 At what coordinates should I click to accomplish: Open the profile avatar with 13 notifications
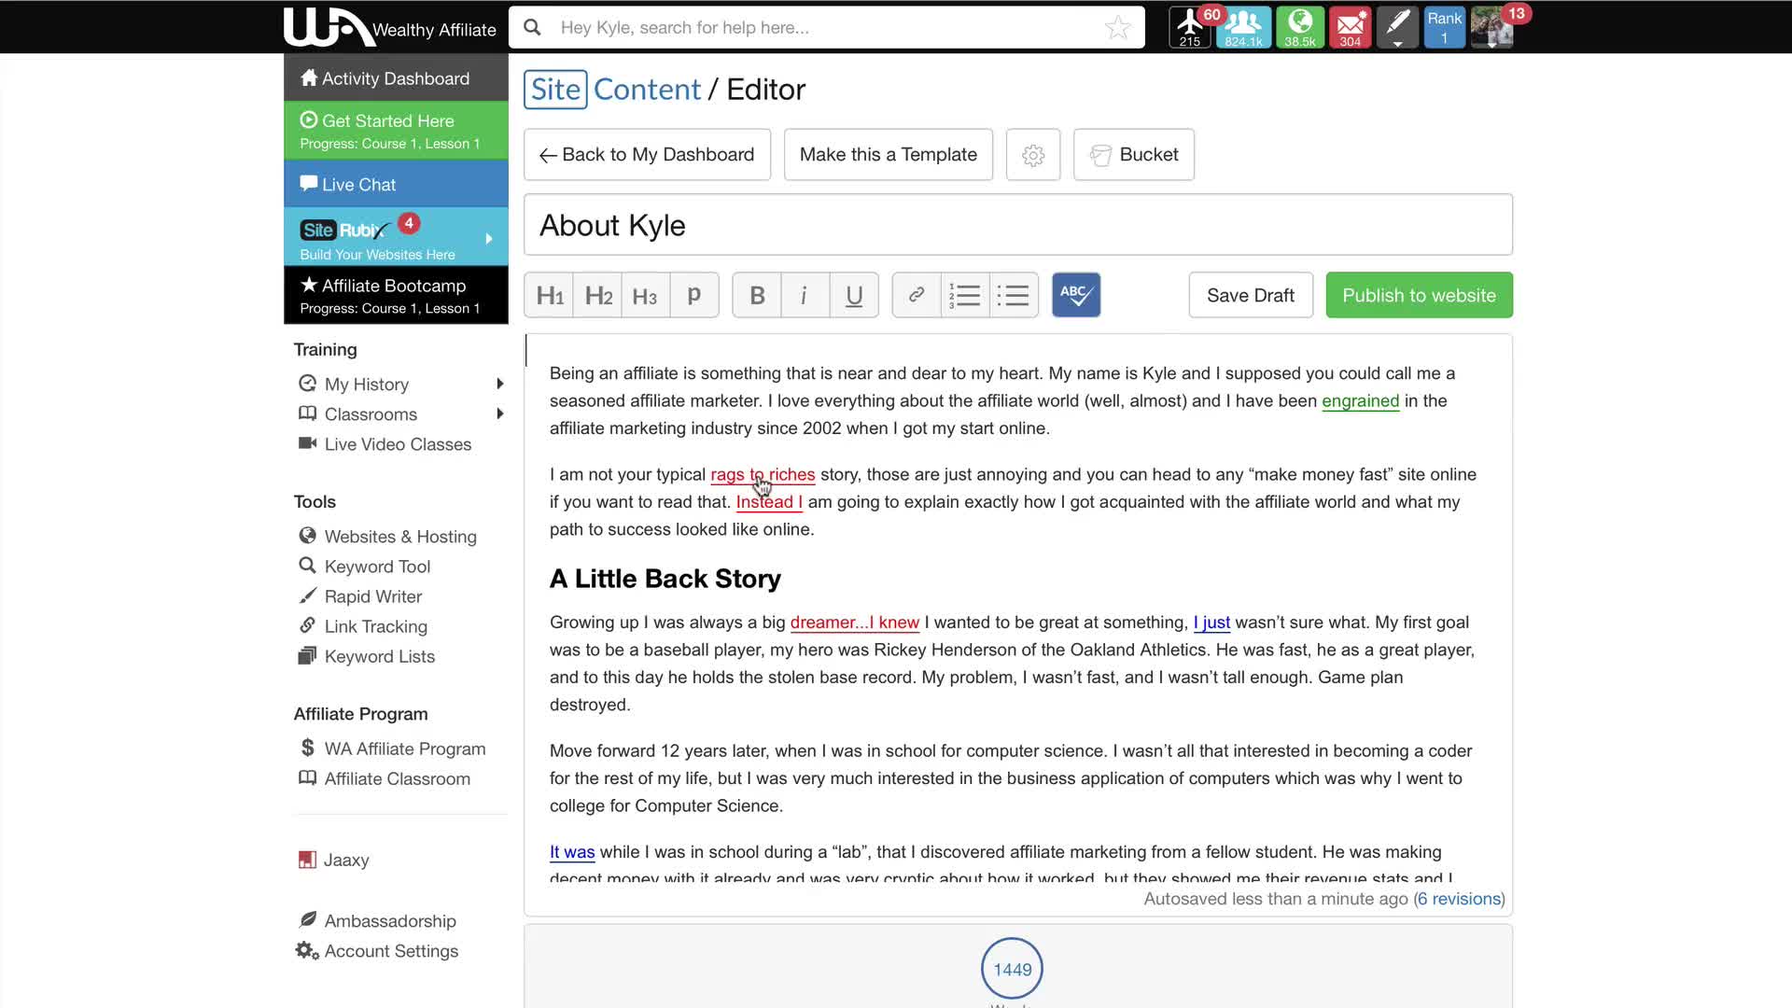click(1491, 27)
